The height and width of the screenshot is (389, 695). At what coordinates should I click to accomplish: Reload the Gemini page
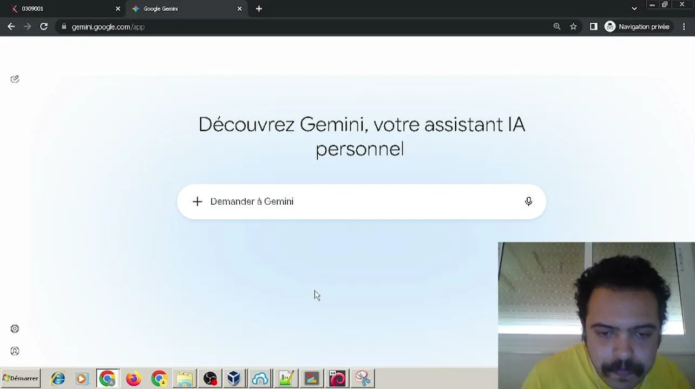pos(44,26)
